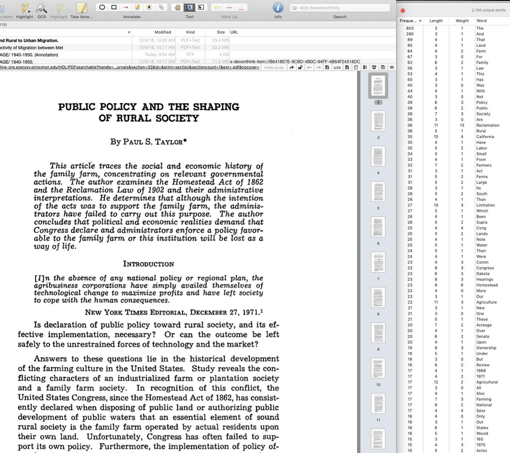Click the strikethrough Mark Up button
The width and height of the screenshot is (510, 453).
[229, 7]
